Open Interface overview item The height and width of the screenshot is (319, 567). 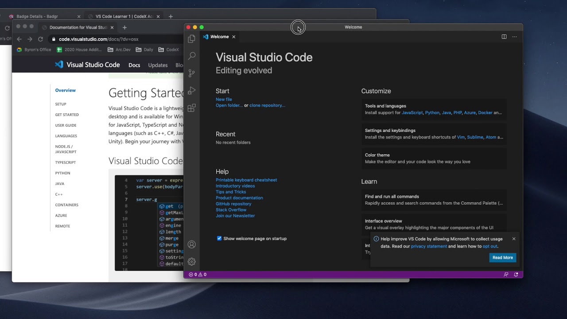click(434, 224)
